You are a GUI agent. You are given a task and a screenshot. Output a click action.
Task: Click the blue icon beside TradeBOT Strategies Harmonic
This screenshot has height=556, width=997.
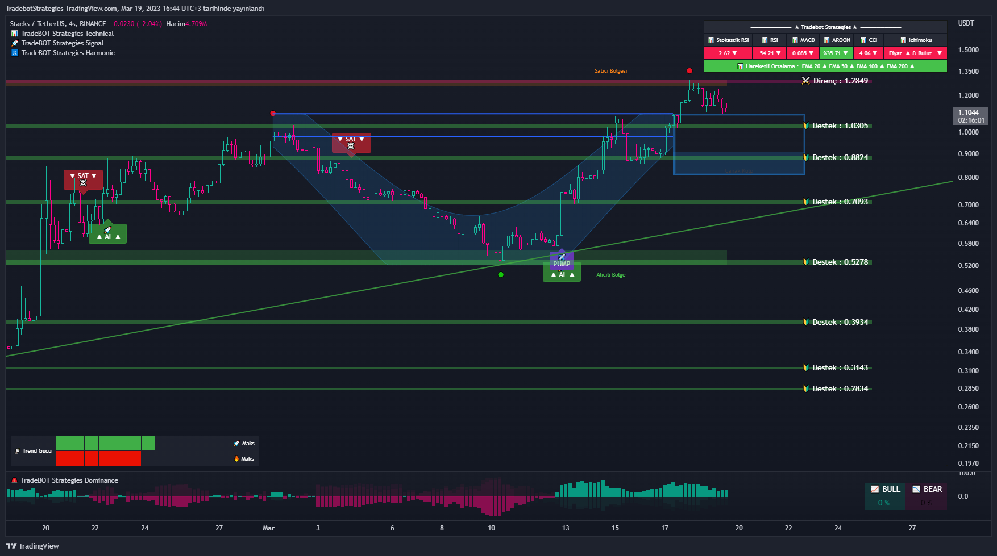pyautogui.click(x=15, y=53)
